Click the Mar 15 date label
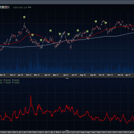The height and width of the screenshot is (134, 134). tap(37, 75)
